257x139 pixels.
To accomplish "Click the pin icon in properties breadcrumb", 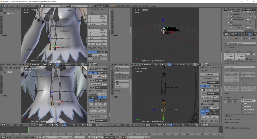I will pos(225,38).
